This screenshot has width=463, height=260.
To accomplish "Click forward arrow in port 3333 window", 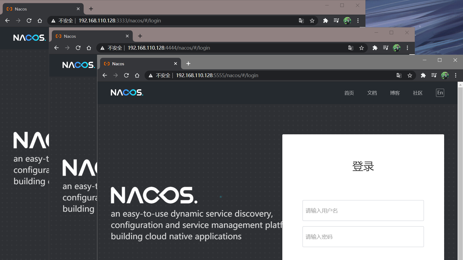I will click(18, 21).
